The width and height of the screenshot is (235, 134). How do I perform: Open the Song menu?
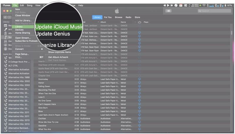30,5
